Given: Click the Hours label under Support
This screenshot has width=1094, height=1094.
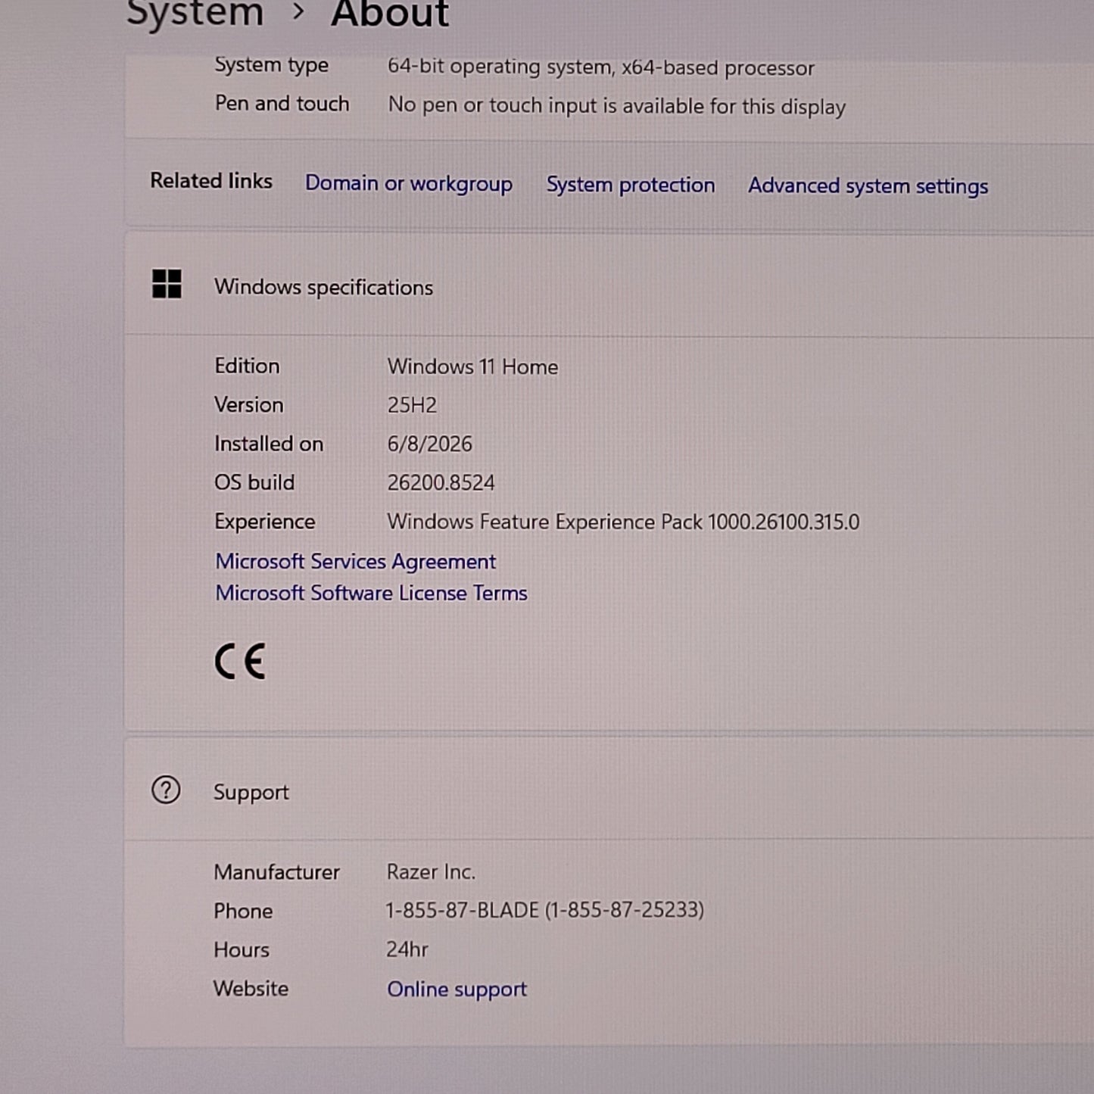Looking at the screenshot, I should [242, 949].
